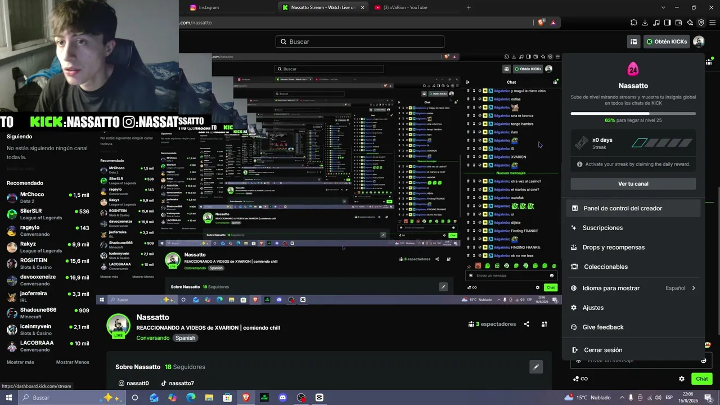Click the Conversando category link under stream title
720x405 pixels.
[x=152, y=338]
